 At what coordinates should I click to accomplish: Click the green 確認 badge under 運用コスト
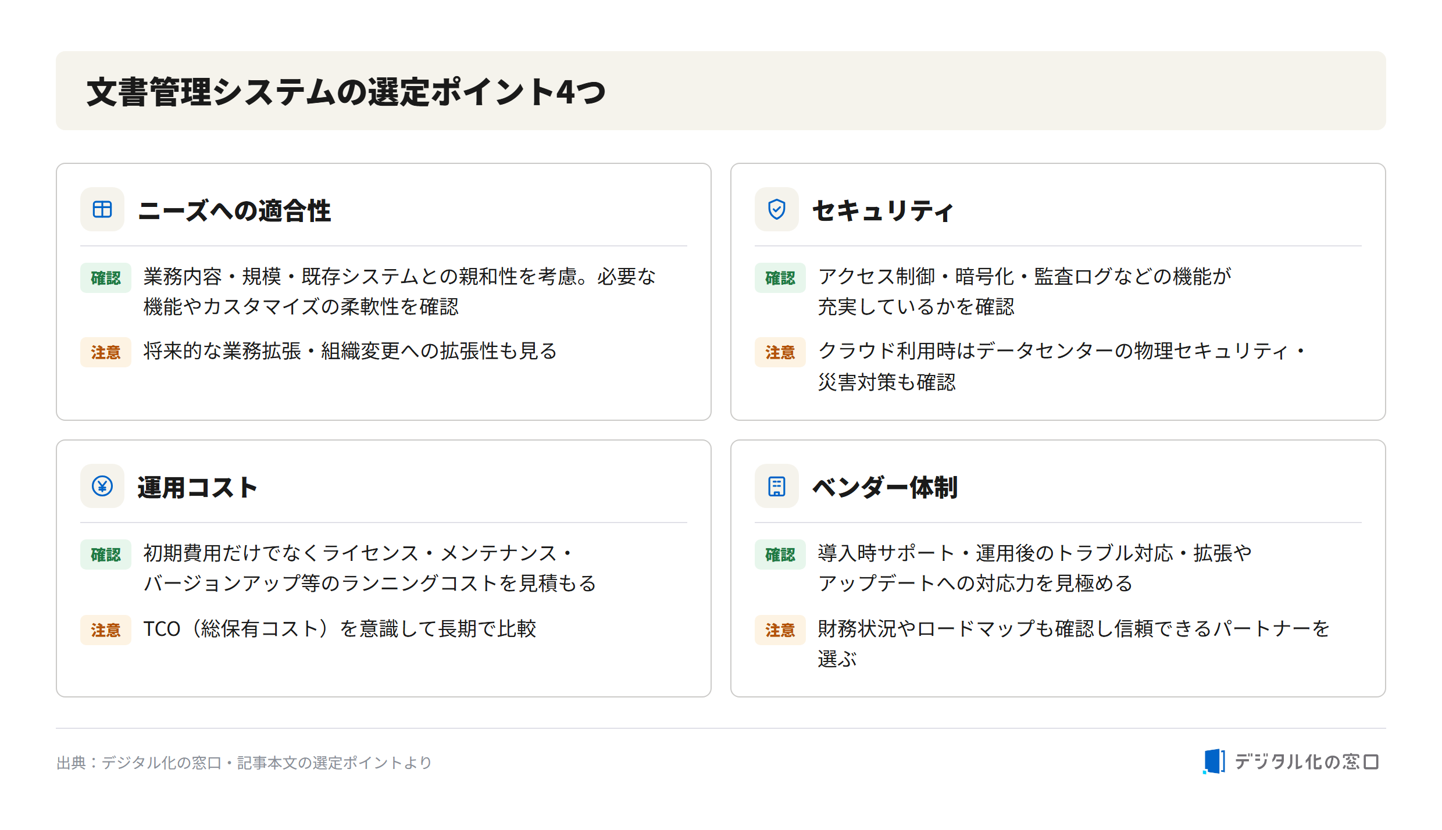[x=106, y=554]
